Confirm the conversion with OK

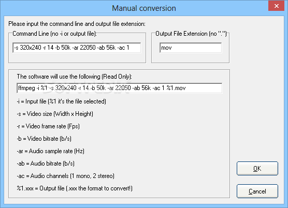(x=257, y=168)
